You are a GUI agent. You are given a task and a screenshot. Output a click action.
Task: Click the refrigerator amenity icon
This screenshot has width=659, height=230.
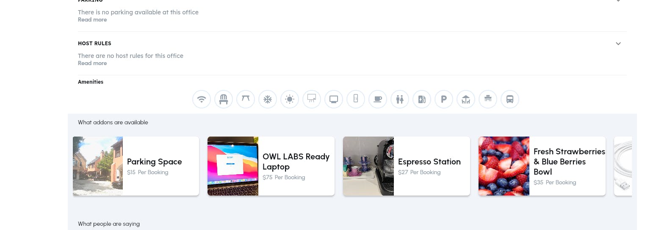[x=356, y=99]
